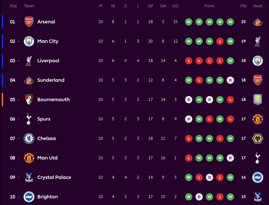The height and width of the screenshot is (205, 269).
Task: Click Sunderland's white D form badge
Action: (x=230, y=80)
